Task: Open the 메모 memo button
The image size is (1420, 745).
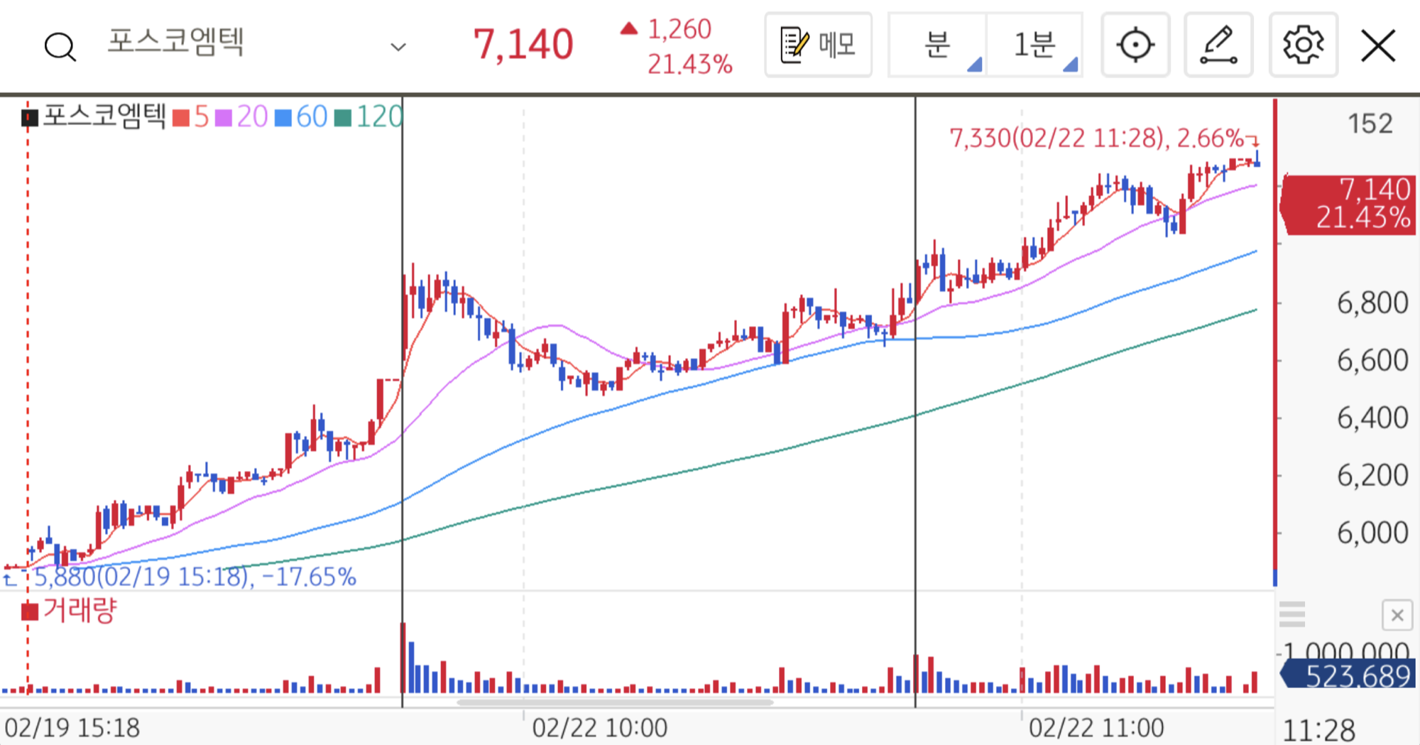Action: 818,45
